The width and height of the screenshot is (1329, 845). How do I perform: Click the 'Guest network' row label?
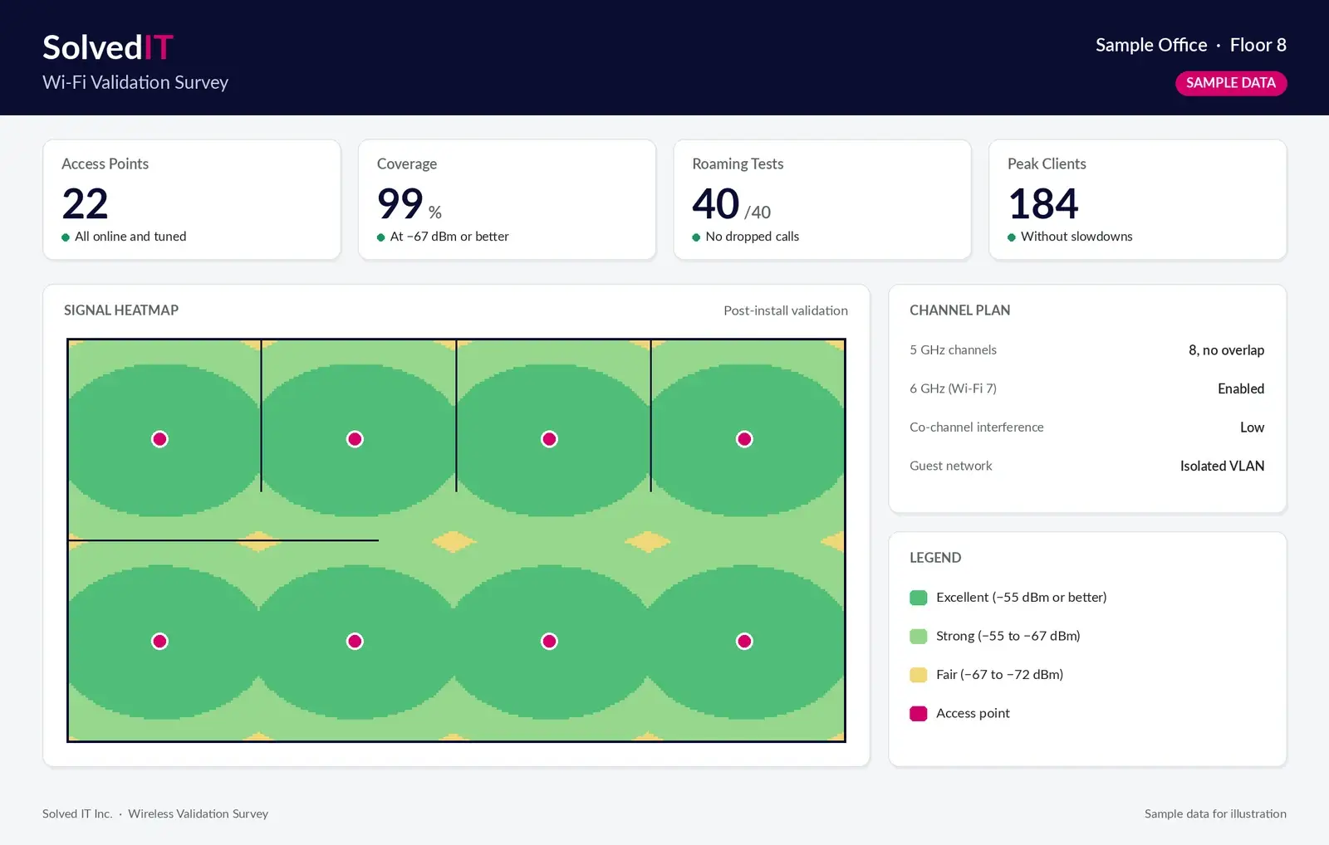point(950,466)
